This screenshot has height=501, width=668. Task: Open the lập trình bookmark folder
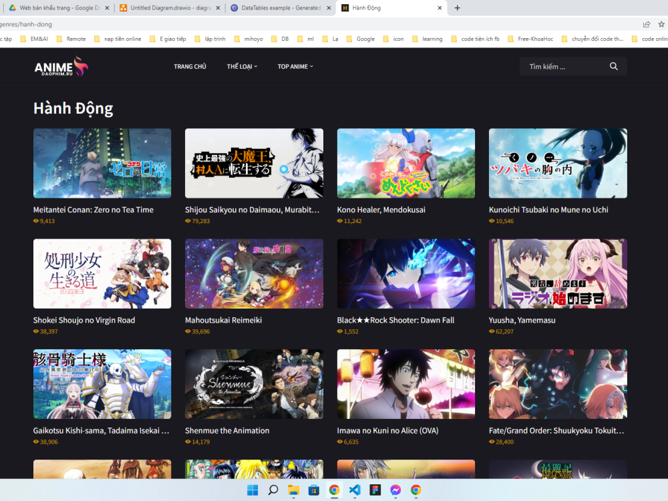coord(210,39)
